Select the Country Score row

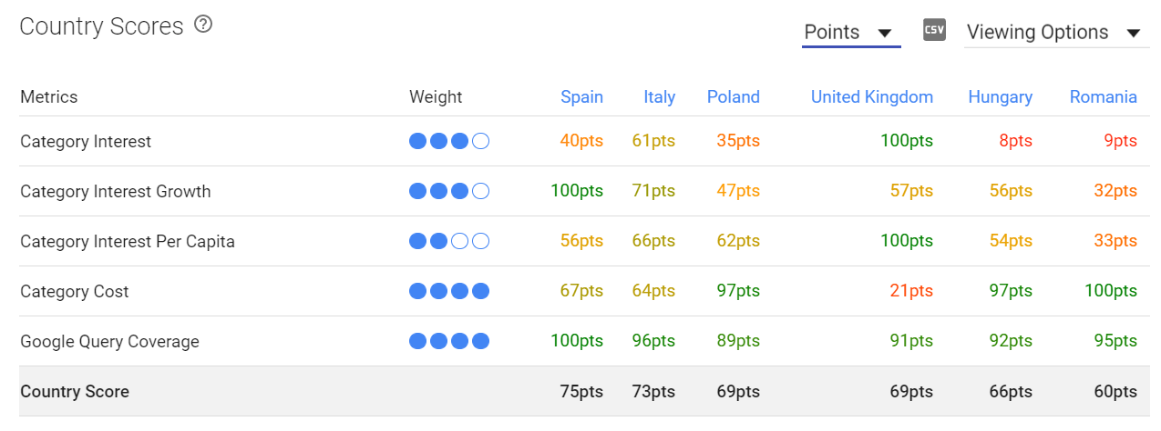pyautogui.click(x=584, y=391)
